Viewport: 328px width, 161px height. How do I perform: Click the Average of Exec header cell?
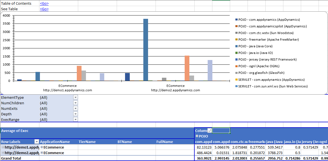pyautogui.click(x=15, y=131)
